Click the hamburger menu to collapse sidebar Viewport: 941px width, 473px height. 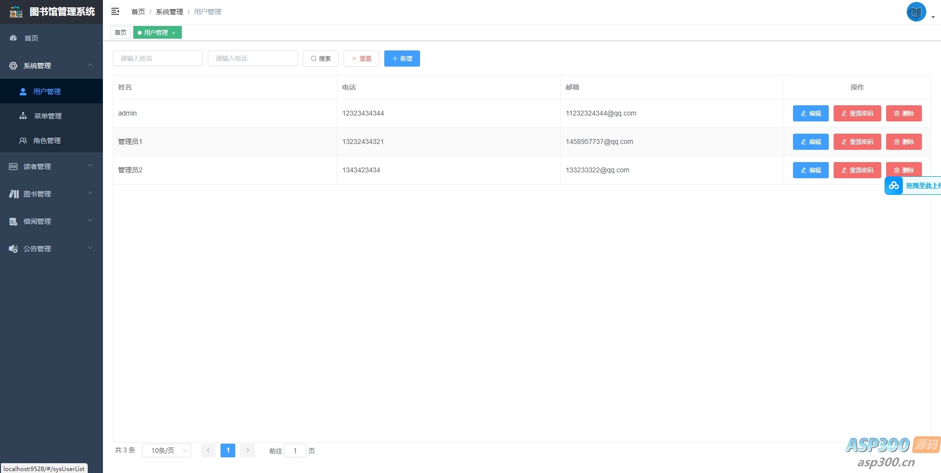click(115, 11)
